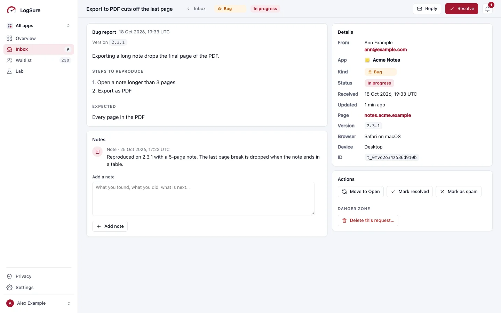This screenshot has width=501, height=313.
Task: Click the Acme Notes app icon
Action: click(367, 60)
